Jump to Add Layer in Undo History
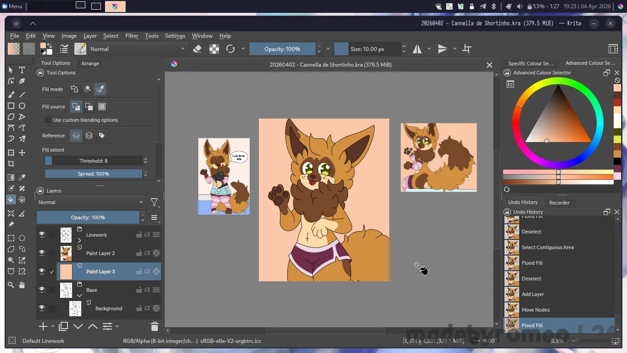Viewport: 627px width, 353px height. click(x=532, y=294)
